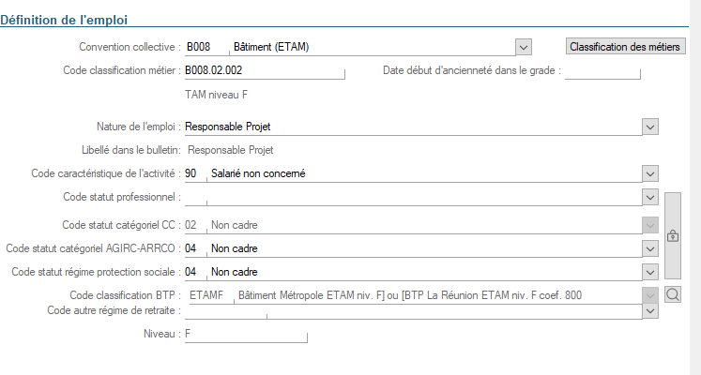This screenshot has height=375, width=701.
Task: Click the Code classification métier field
Action: [265, 70]
